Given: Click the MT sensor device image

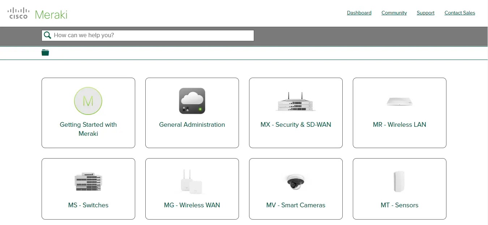Looking at the screenshot, I should 399,182.
